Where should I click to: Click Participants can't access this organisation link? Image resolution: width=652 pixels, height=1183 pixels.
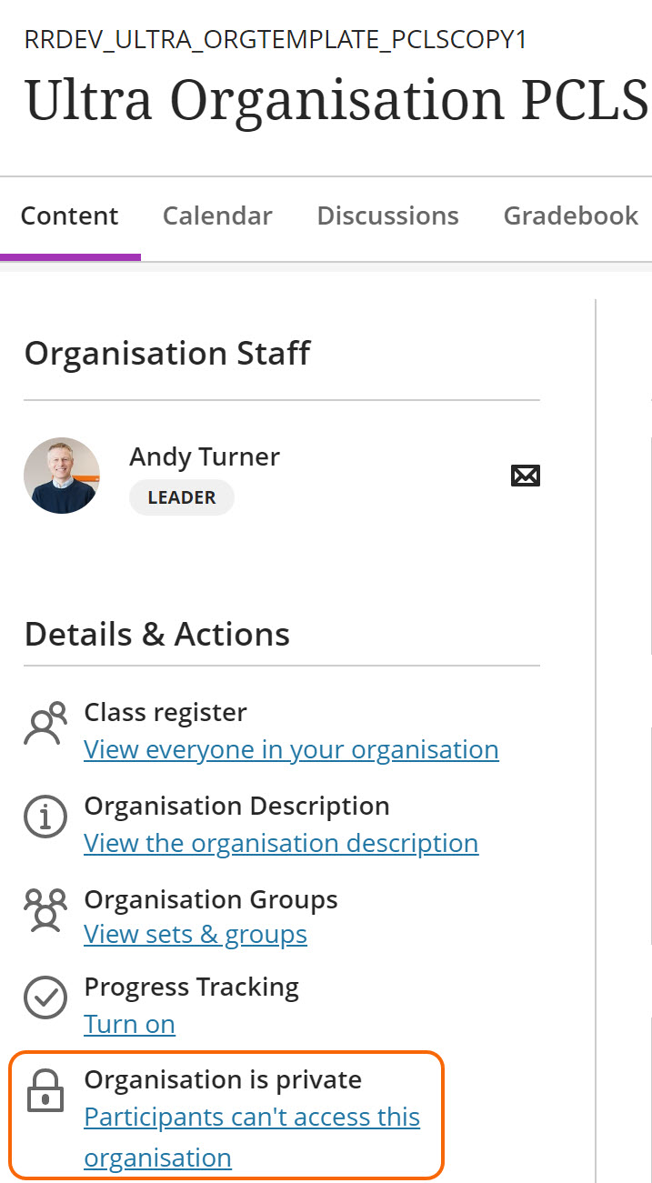coord(252,1118)
